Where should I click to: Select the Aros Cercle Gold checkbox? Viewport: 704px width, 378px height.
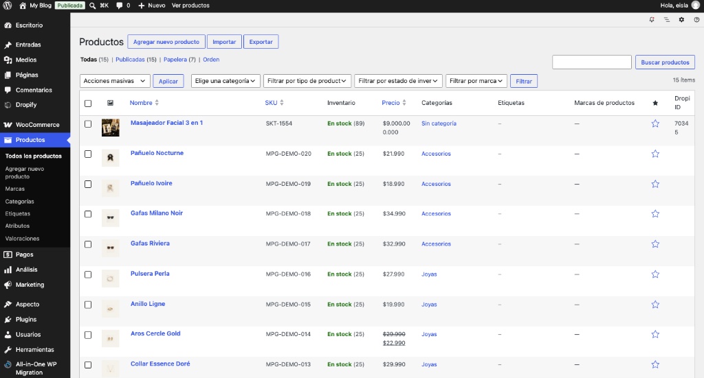tap(88, 335)
